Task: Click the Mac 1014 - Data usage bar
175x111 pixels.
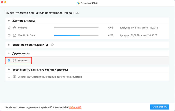Action: 76,35
